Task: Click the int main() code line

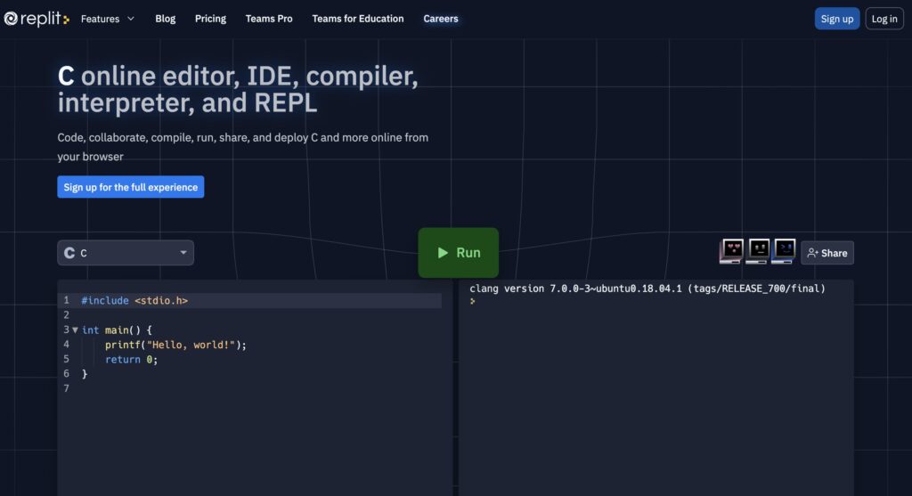Action: click(x=117, y=329)
